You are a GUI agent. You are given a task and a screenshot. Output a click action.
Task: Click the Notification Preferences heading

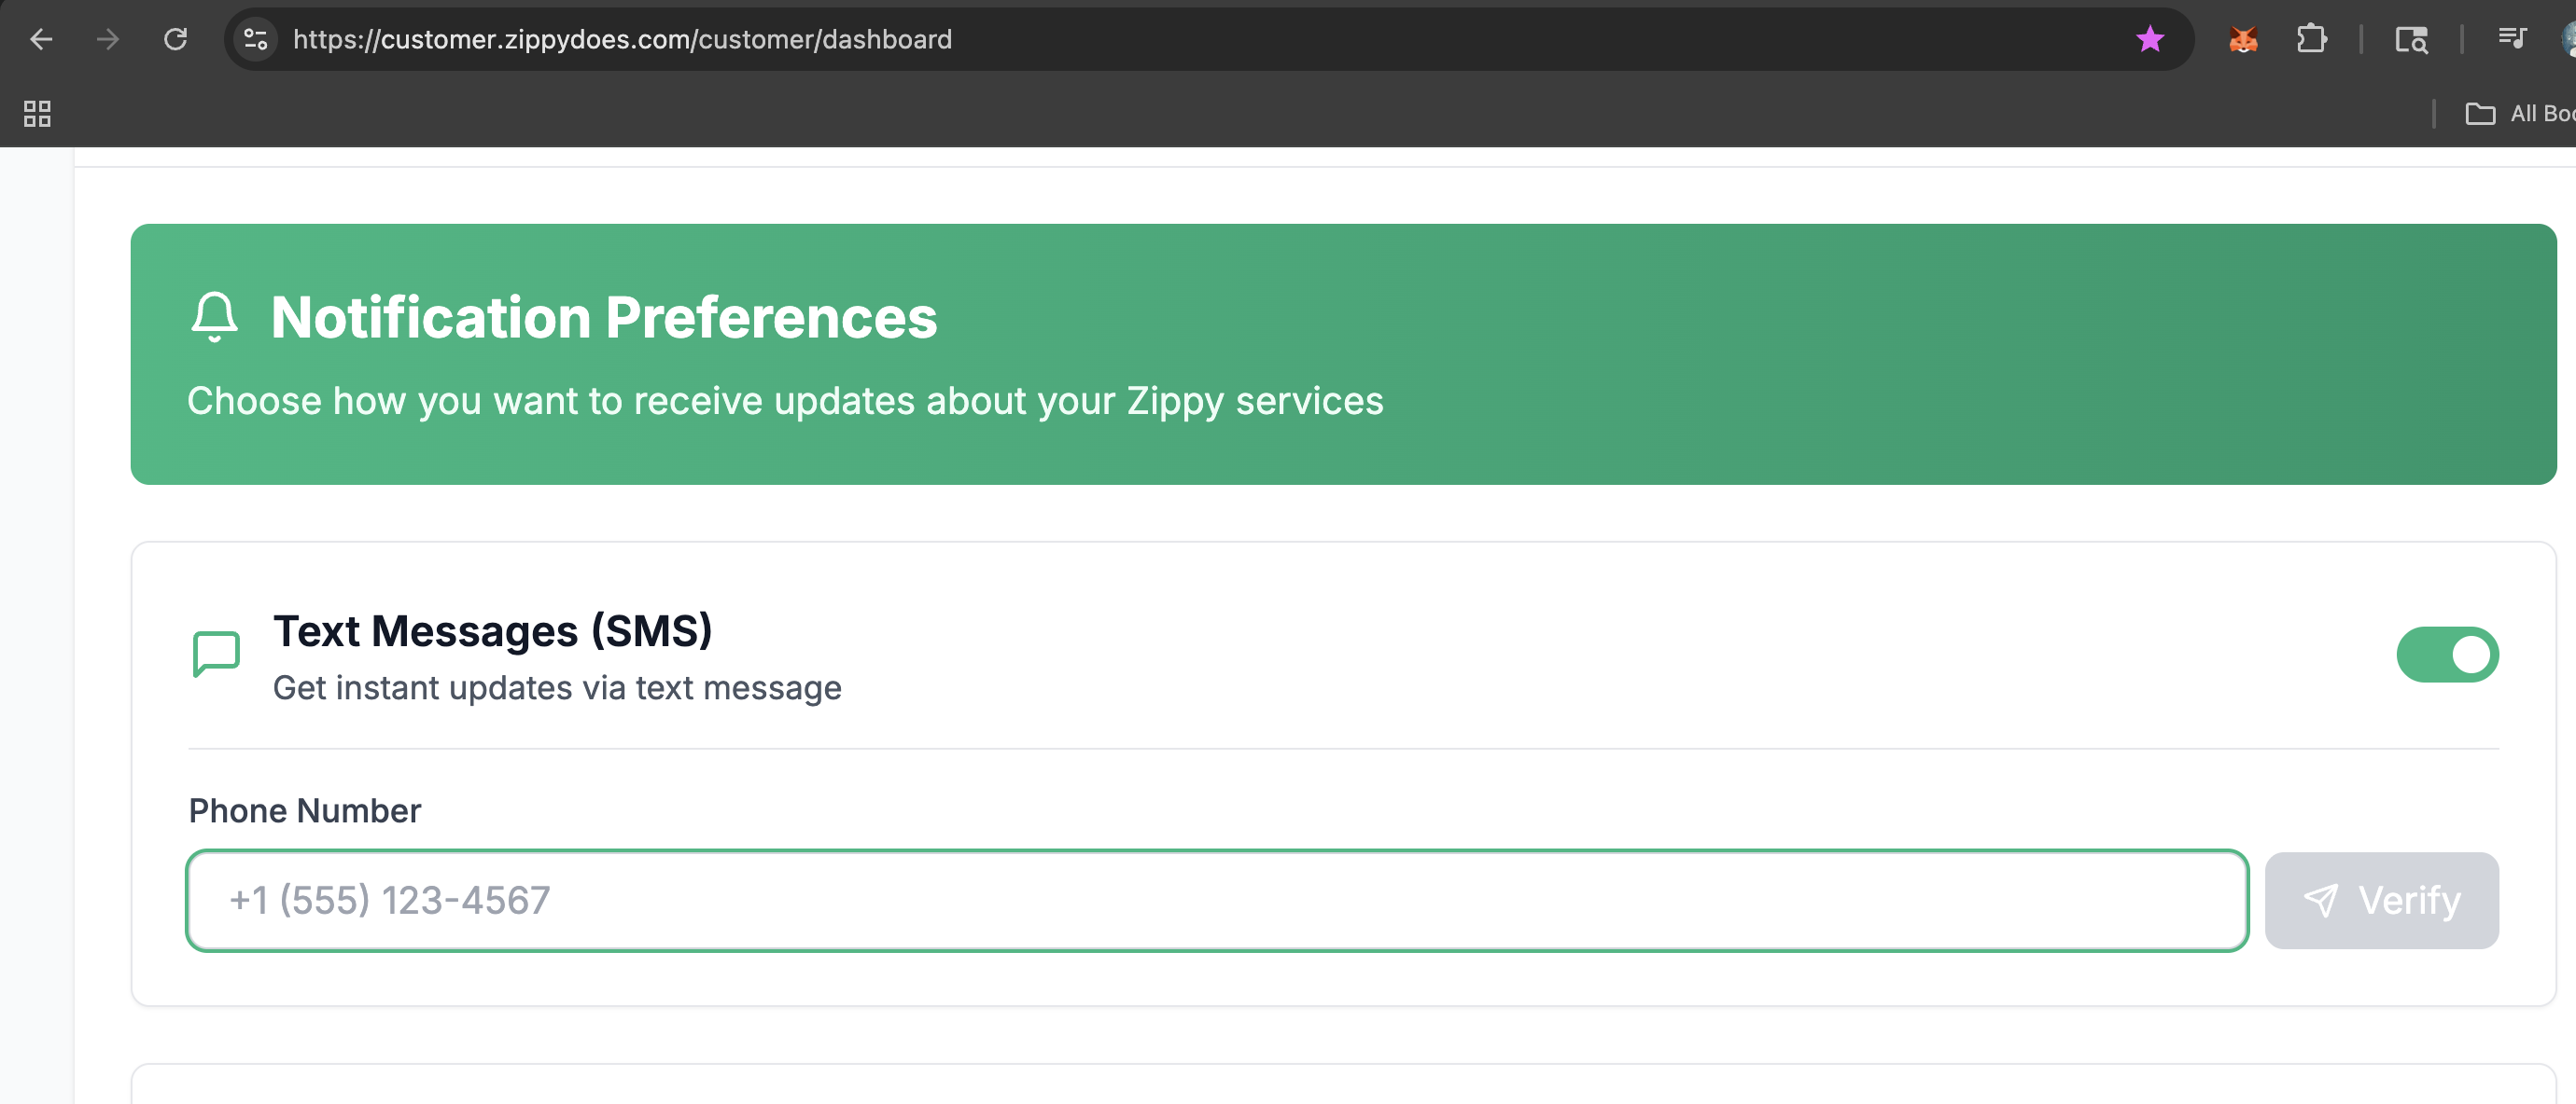click(x=602, y=318)
